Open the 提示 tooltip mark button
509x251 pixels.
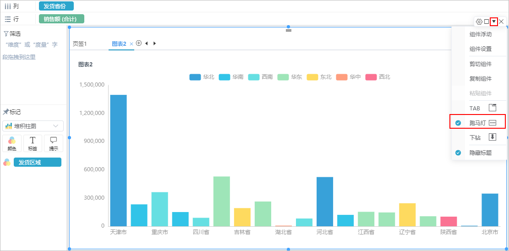click(54, 143)
